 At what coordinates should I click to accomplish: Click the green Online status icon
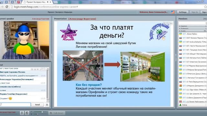click(180, 105)
